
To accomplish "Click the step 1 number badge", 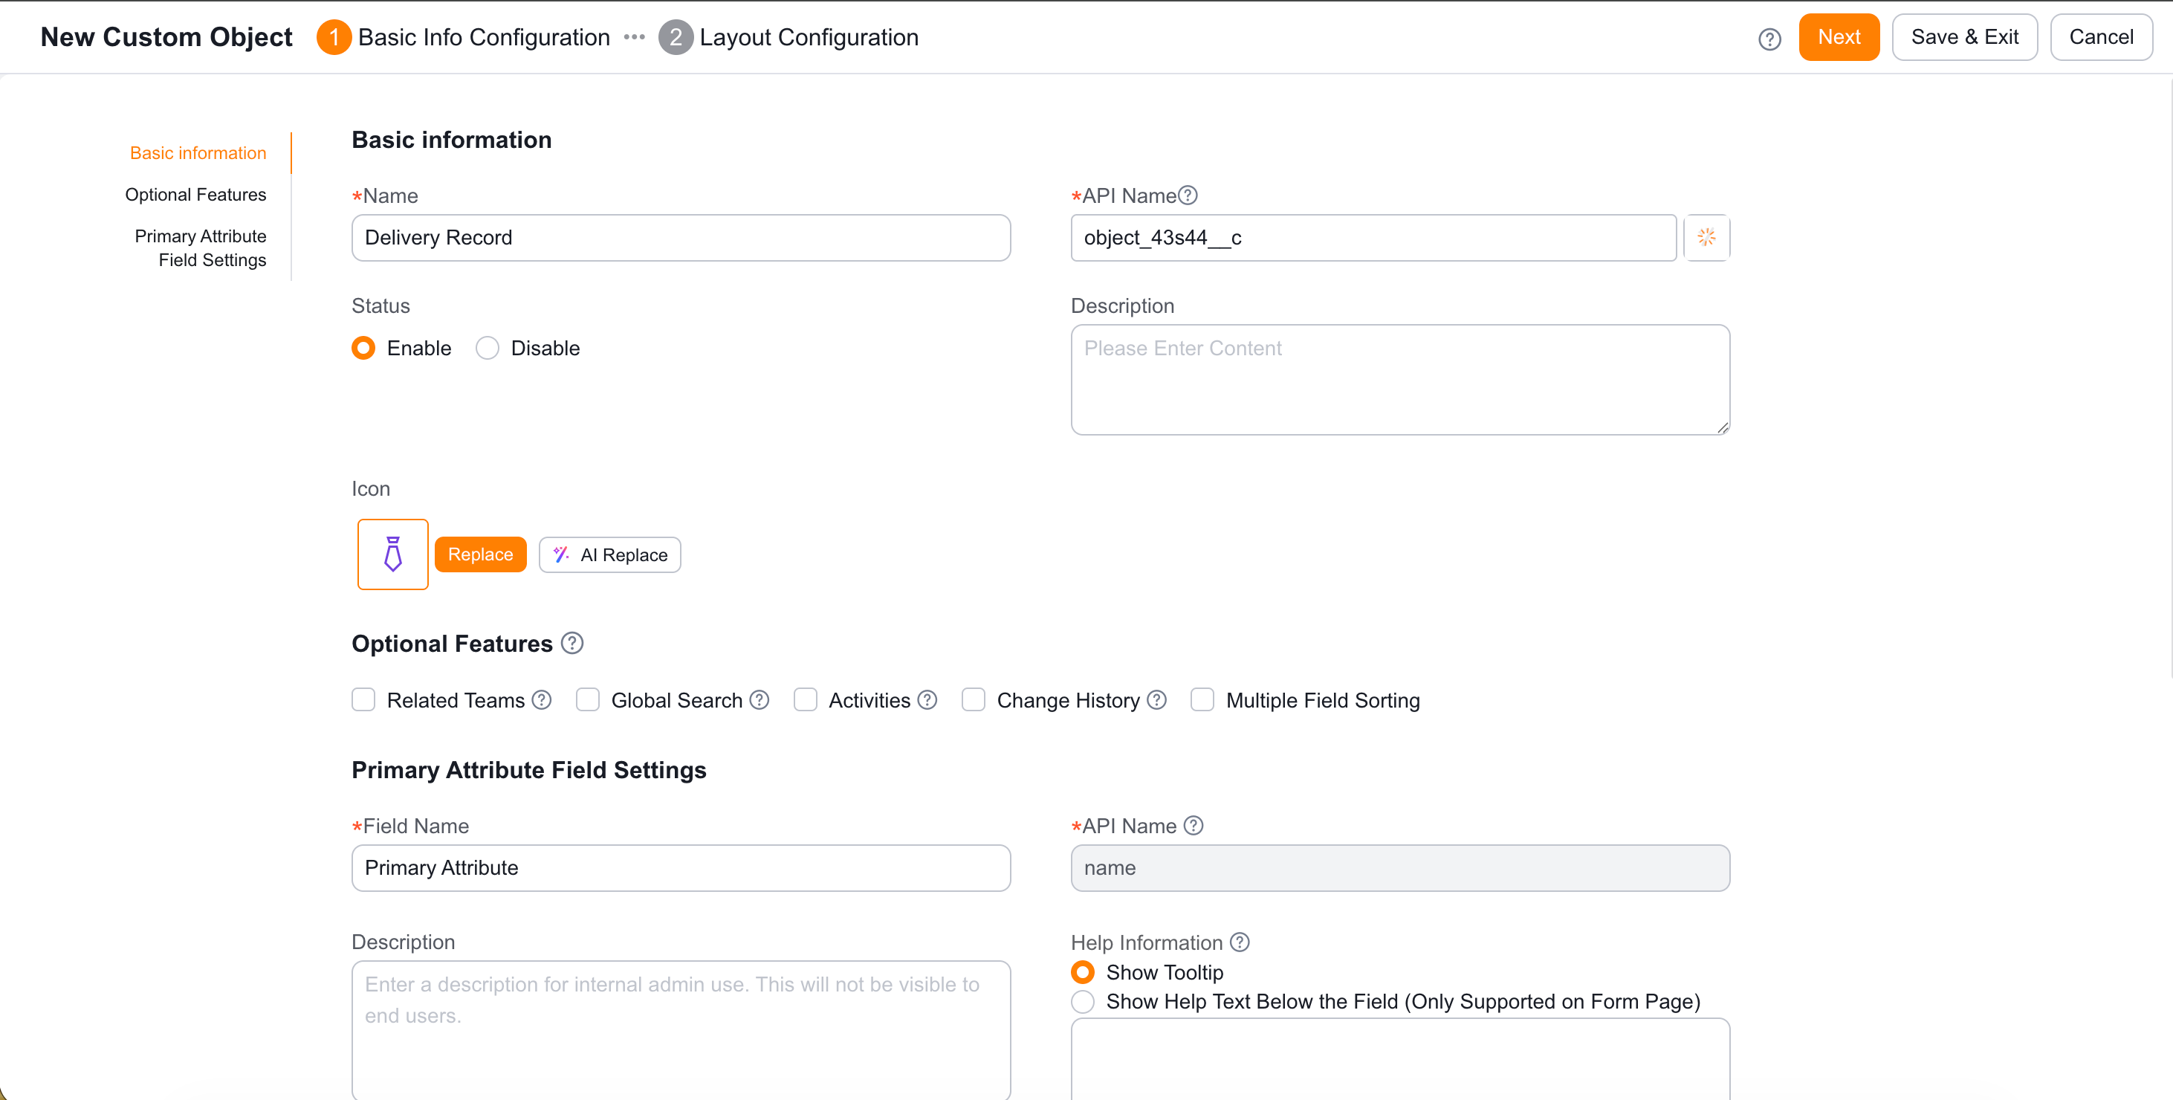I will 334,37.
